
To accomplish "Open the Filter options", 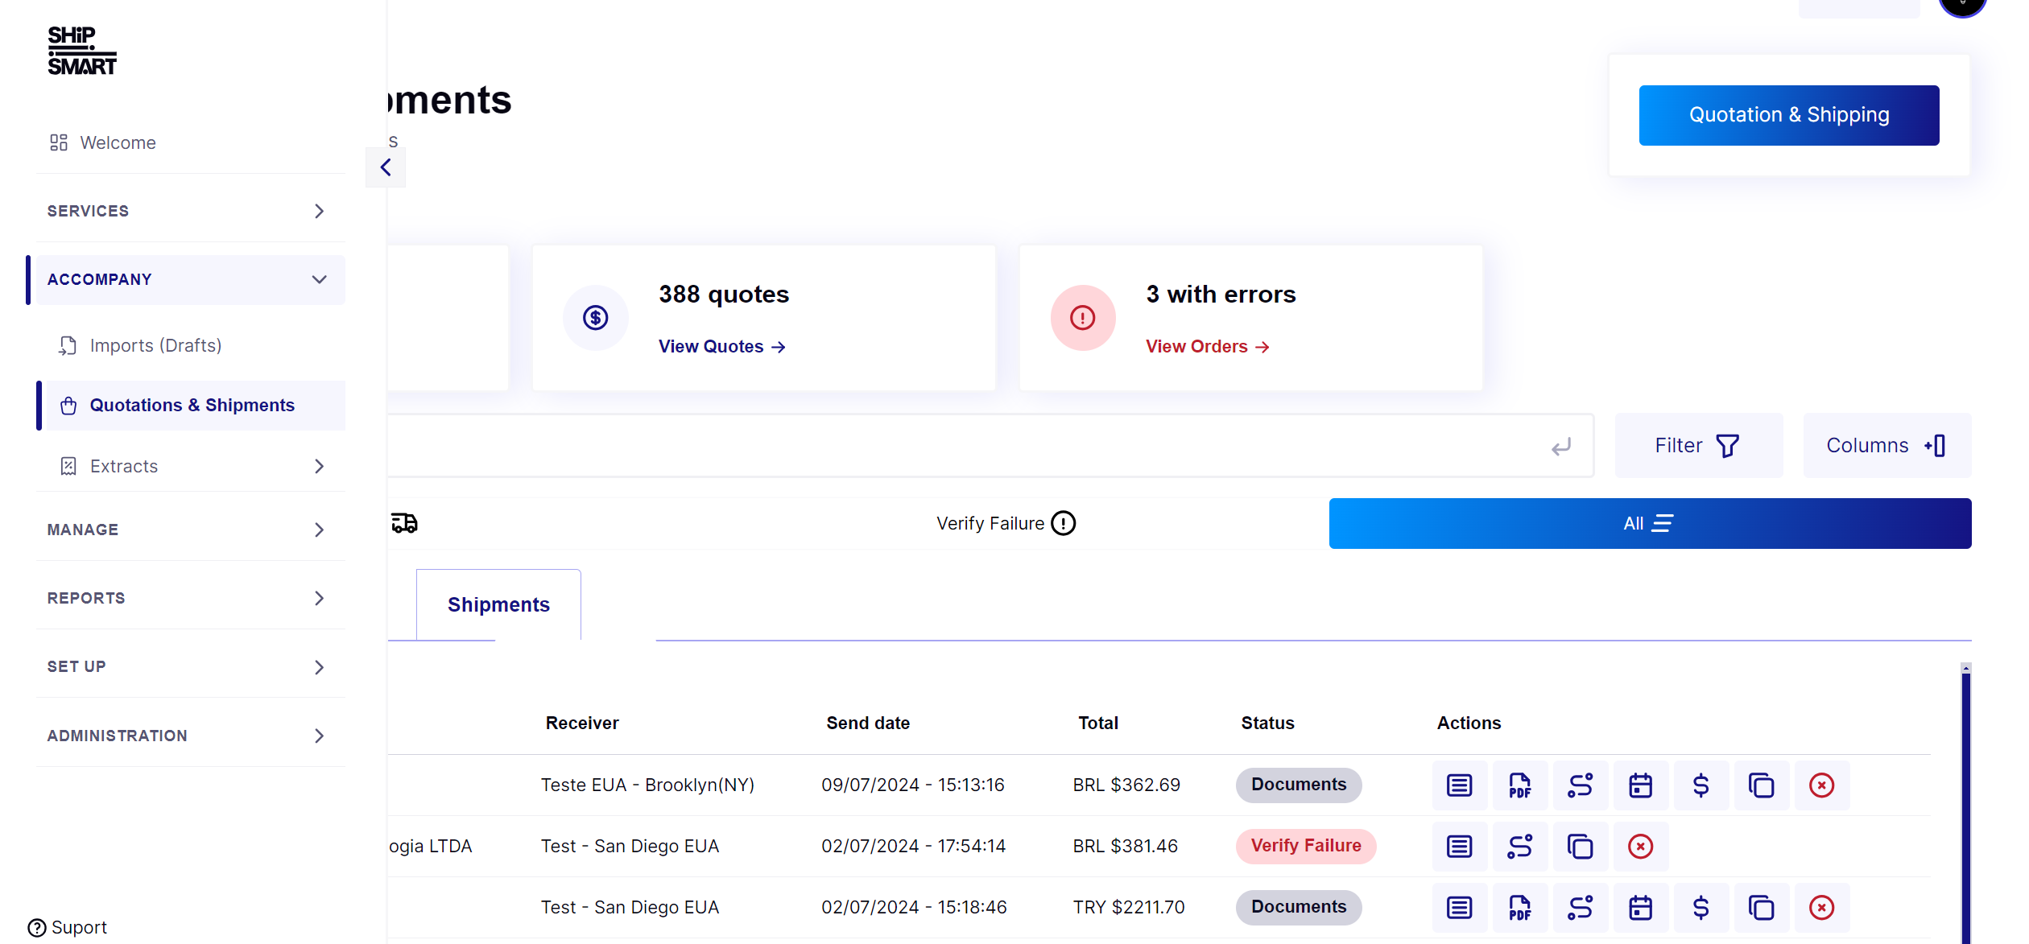I will 1699,446.
